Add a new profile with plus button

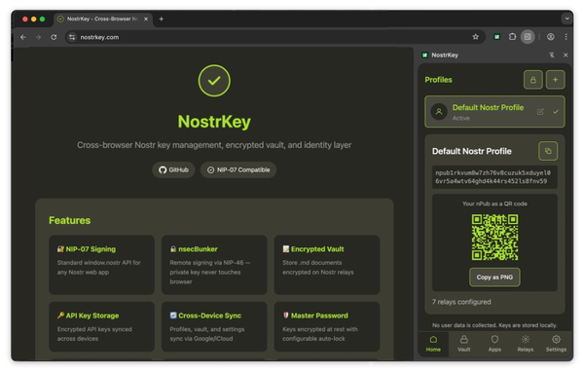tap(555, 80)
